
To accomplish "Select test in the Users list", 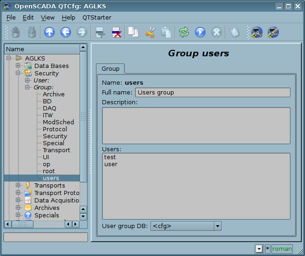I will pos(110,157).
